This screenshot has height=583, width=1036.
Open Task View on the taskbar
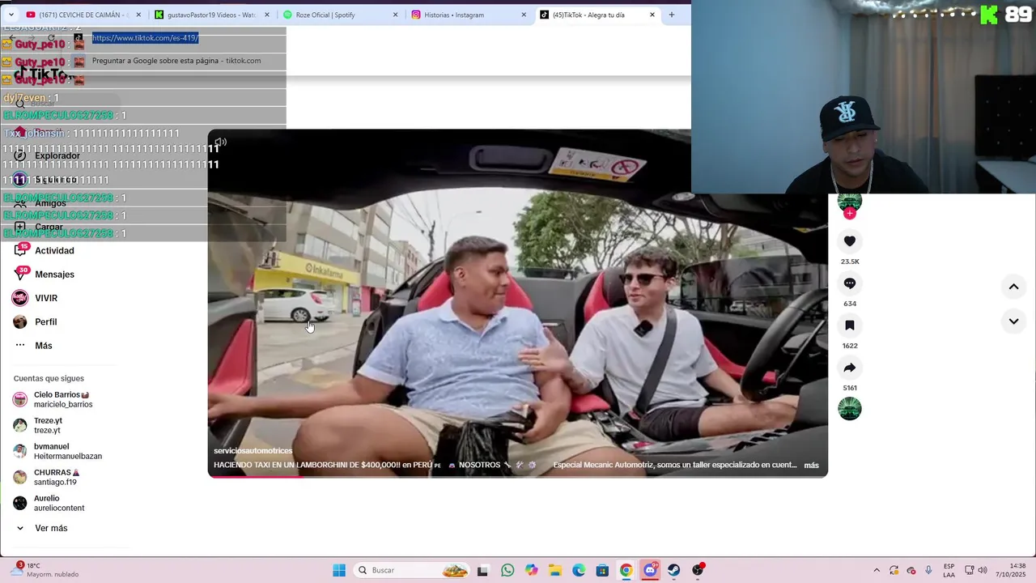click(x=483, y=570)
